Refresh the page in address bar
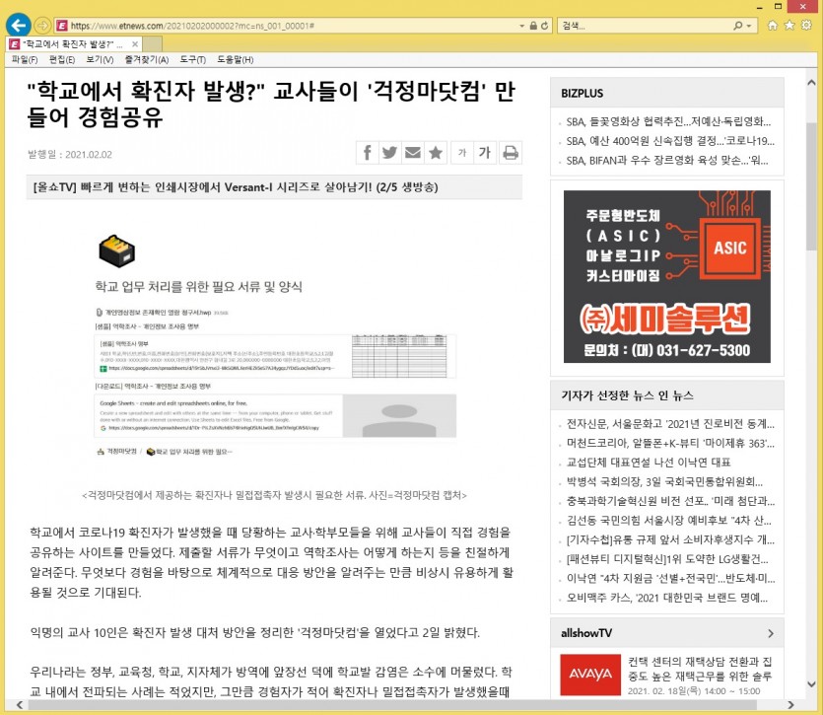This screenshot has width=823, height=715. (545, 26)
